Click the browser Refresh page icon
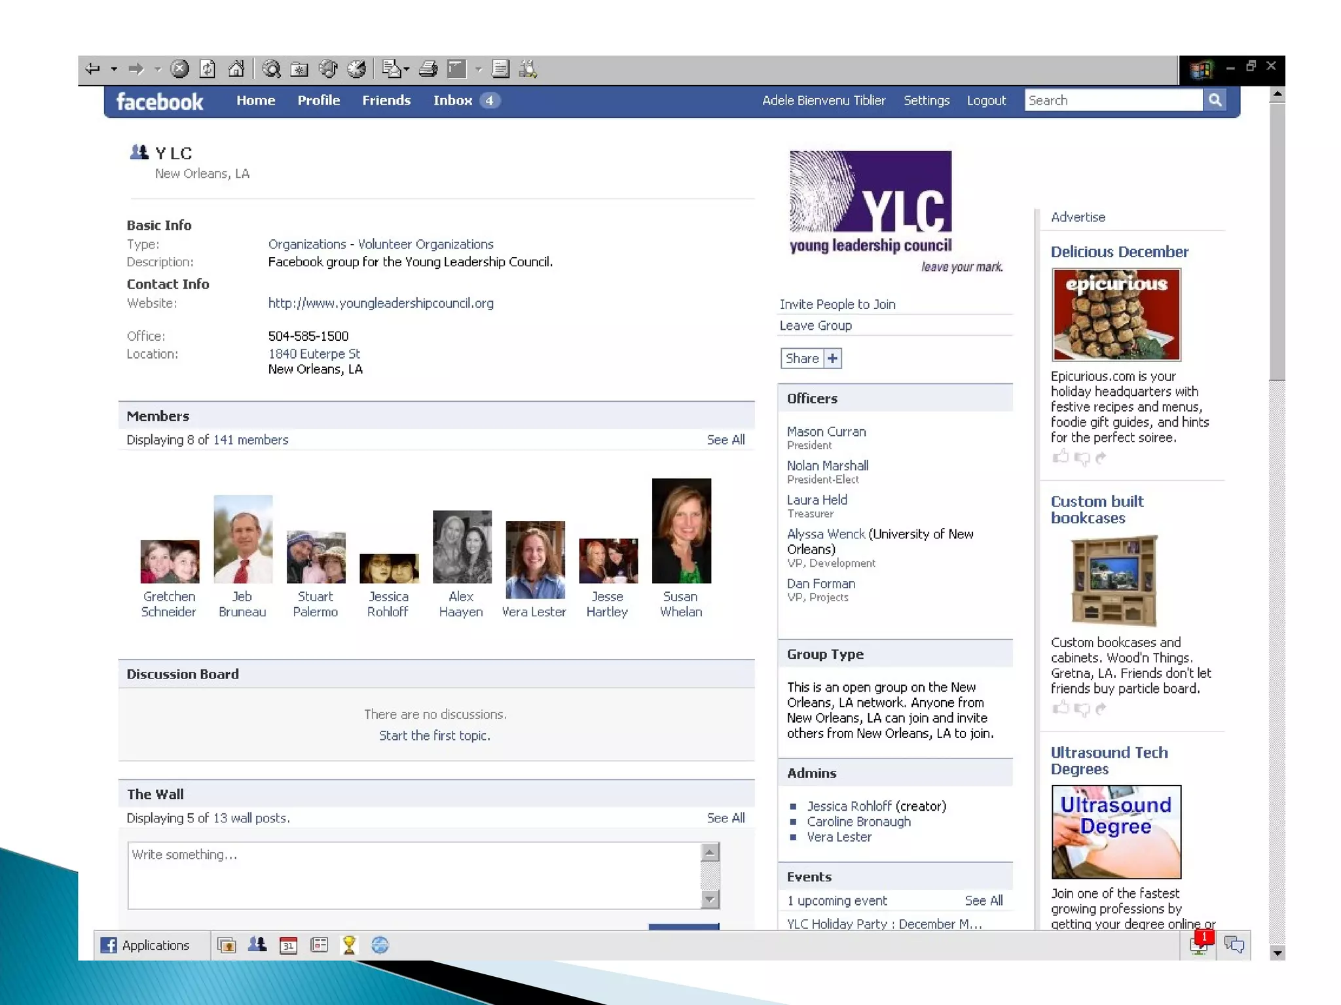 click(x=208, y=69)
